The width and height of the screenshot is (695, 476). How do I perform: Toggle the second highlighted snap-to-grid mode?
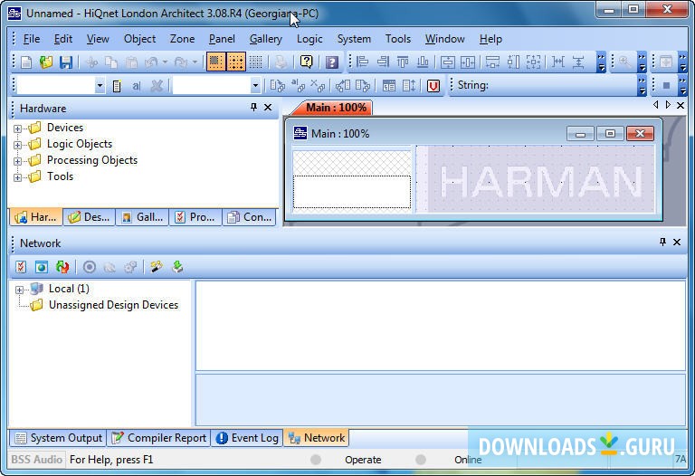tap(236, 62)
